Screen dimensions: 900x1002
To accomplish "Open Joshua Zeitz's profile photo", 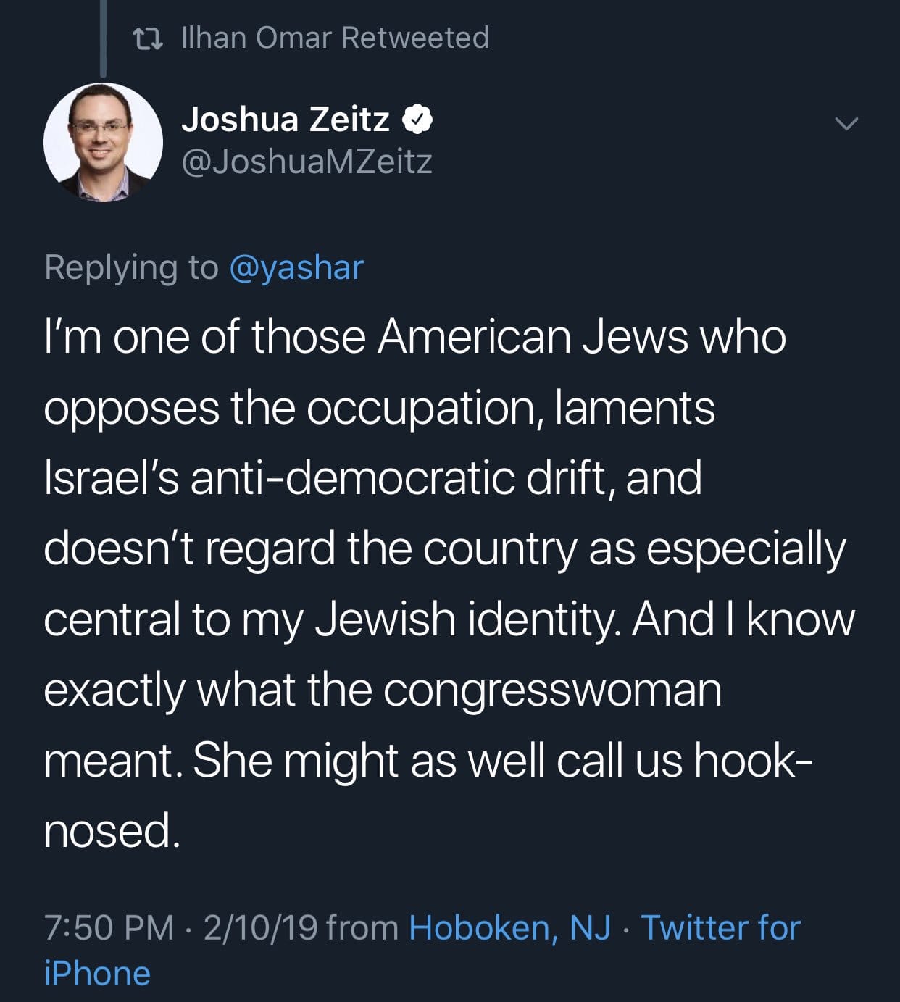I will tap(103, 142).
